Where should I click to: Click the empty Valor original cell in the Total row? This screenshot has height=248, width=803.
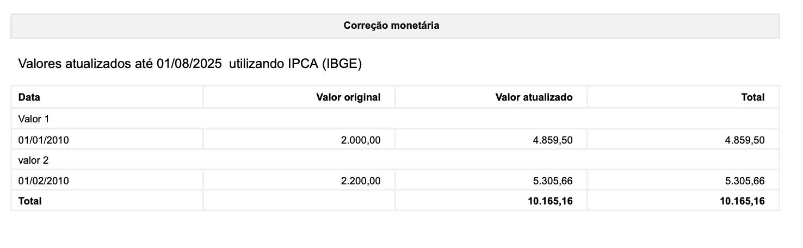[x=299, y=201]
